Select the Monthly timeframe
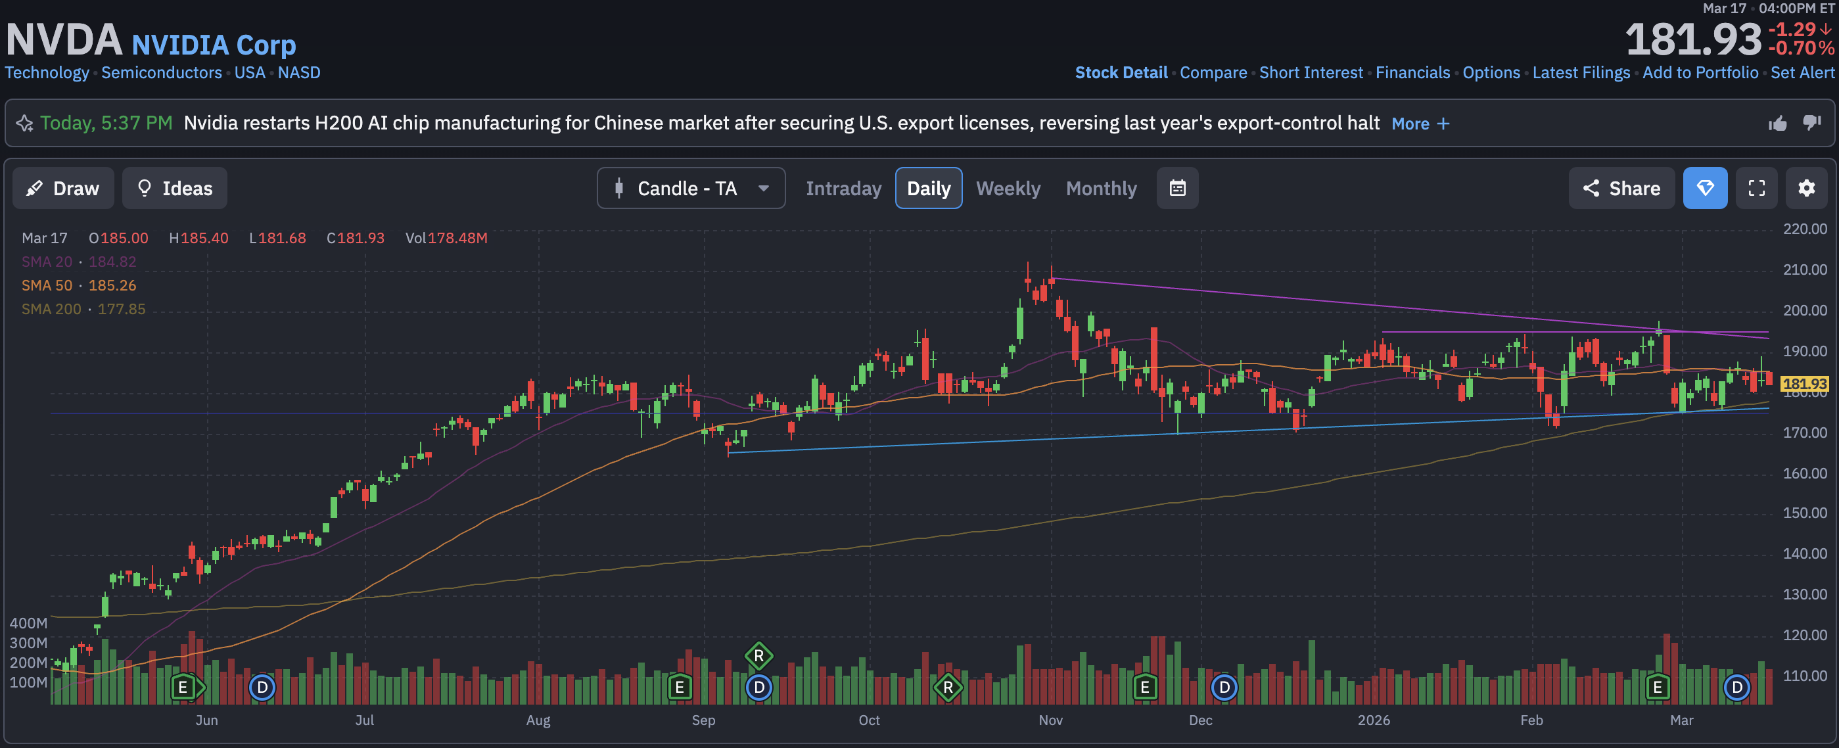 [1101, 189]
